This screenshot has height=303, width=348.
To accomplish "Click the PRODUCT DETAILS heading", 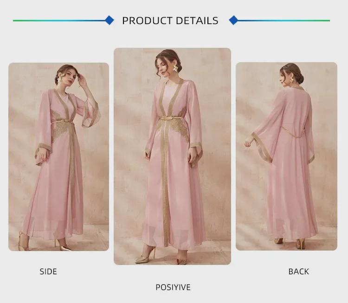I will (170, 20).
